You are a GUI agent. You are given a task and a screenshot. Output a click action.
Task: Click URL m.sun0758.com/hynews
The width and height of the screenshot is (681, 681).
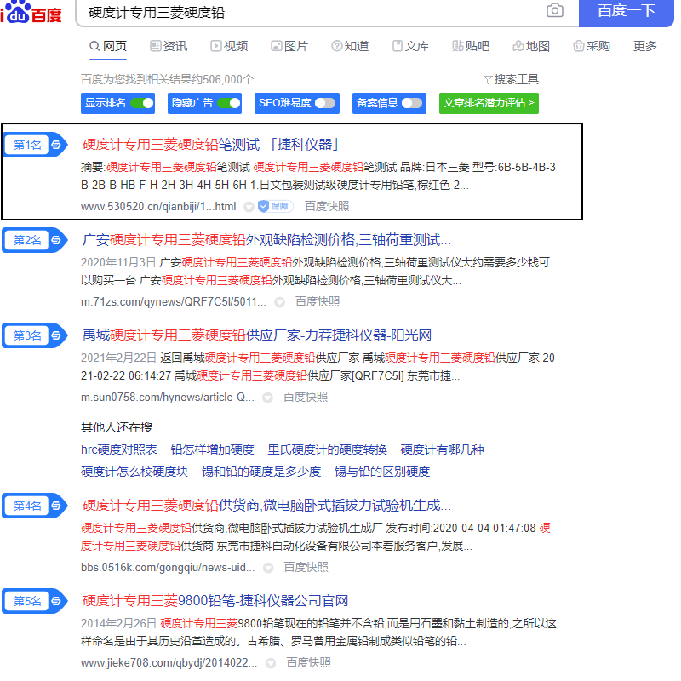tap(167, 398)
